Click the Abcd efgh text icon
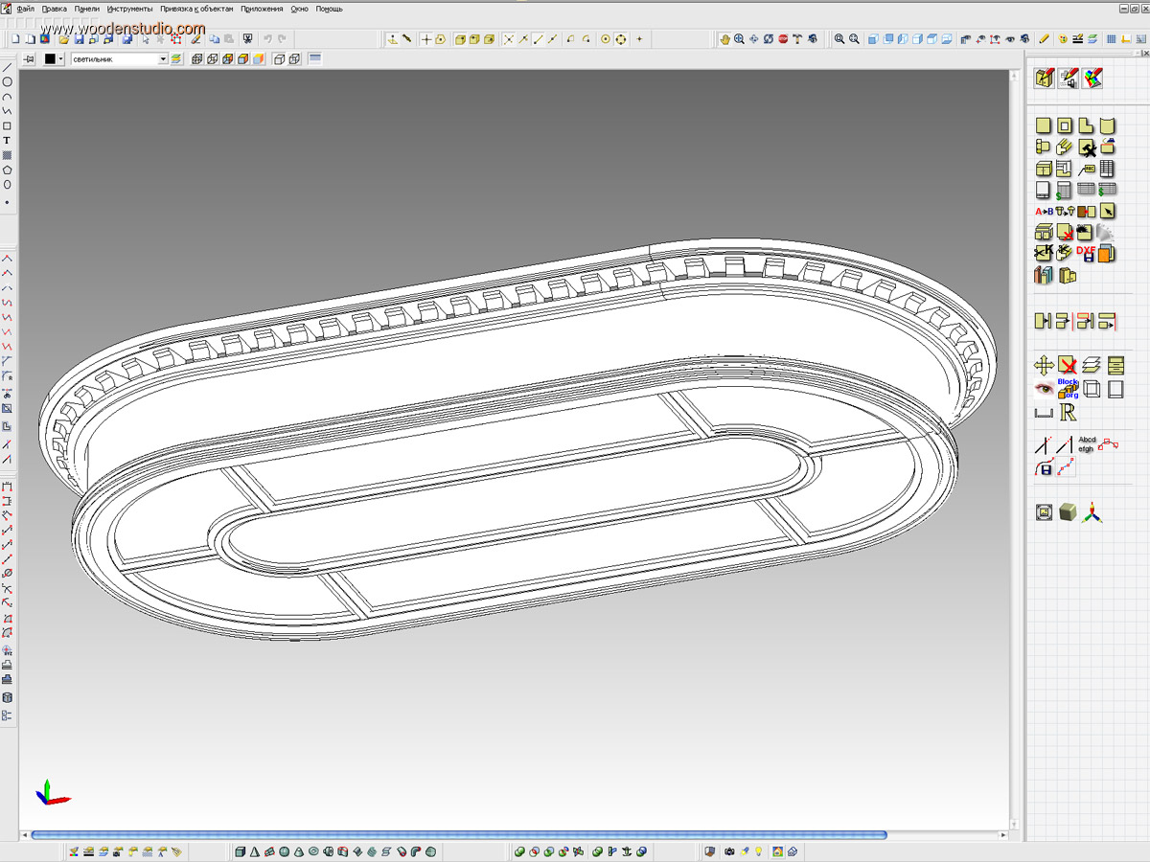The width and height of the screenshot is (1150, 862). (x=1087, y=444)
